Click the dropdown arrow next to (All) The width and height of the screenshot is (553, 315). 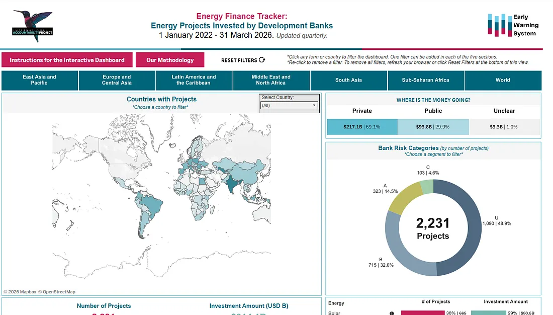tap(314, 105)
